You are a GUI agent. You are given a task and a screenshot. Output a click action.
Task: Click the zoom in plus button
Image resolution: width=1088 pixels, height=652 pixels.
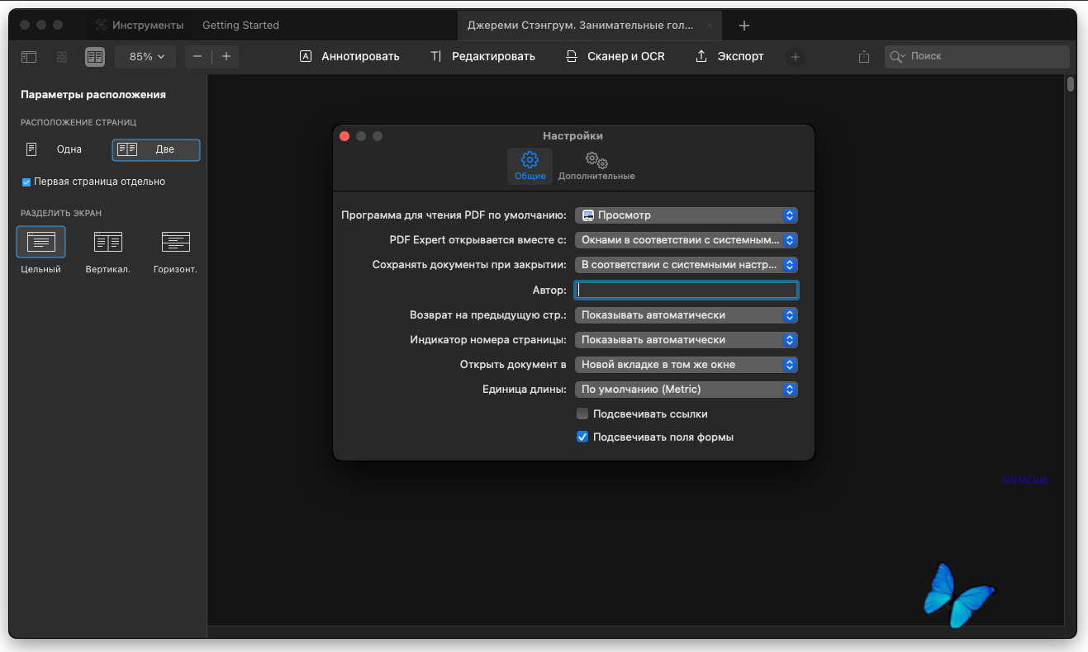click(x=226, y=57)
